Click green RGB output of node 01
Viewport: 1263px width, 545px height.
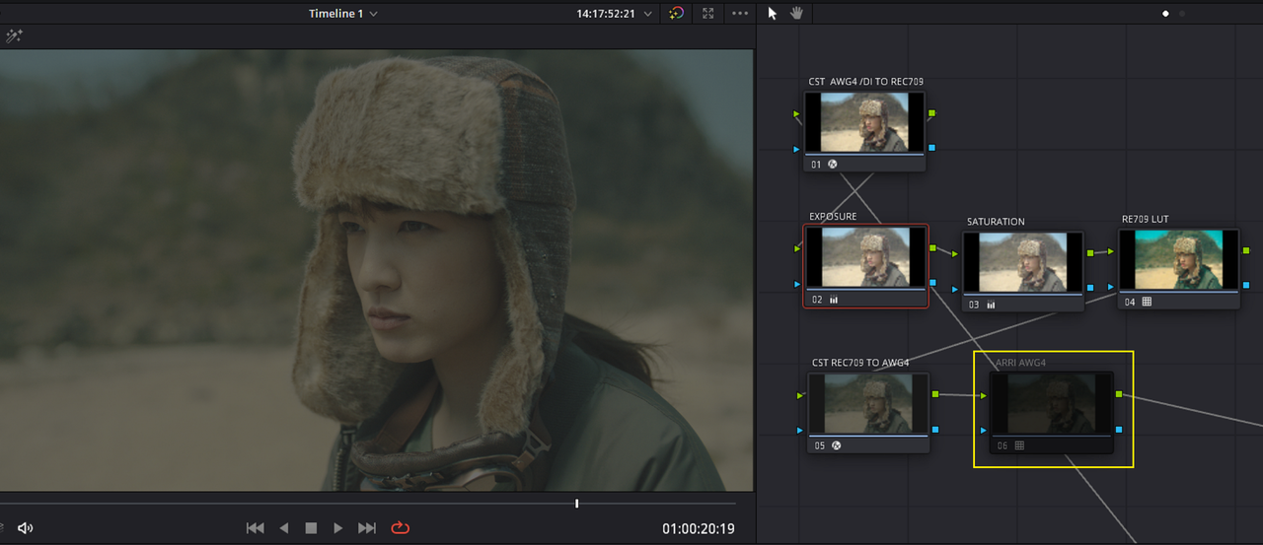click(x=931, y=113)
